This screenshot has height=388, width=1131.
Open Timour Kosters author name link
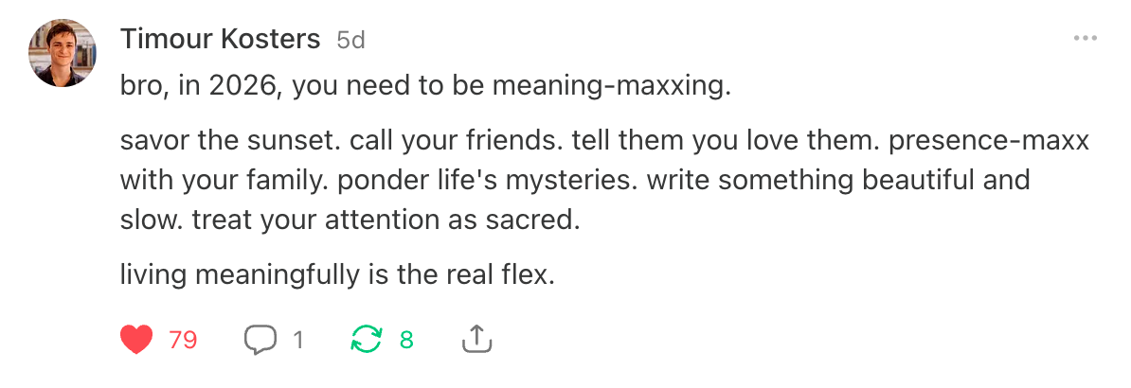click(x=221, y=40)
